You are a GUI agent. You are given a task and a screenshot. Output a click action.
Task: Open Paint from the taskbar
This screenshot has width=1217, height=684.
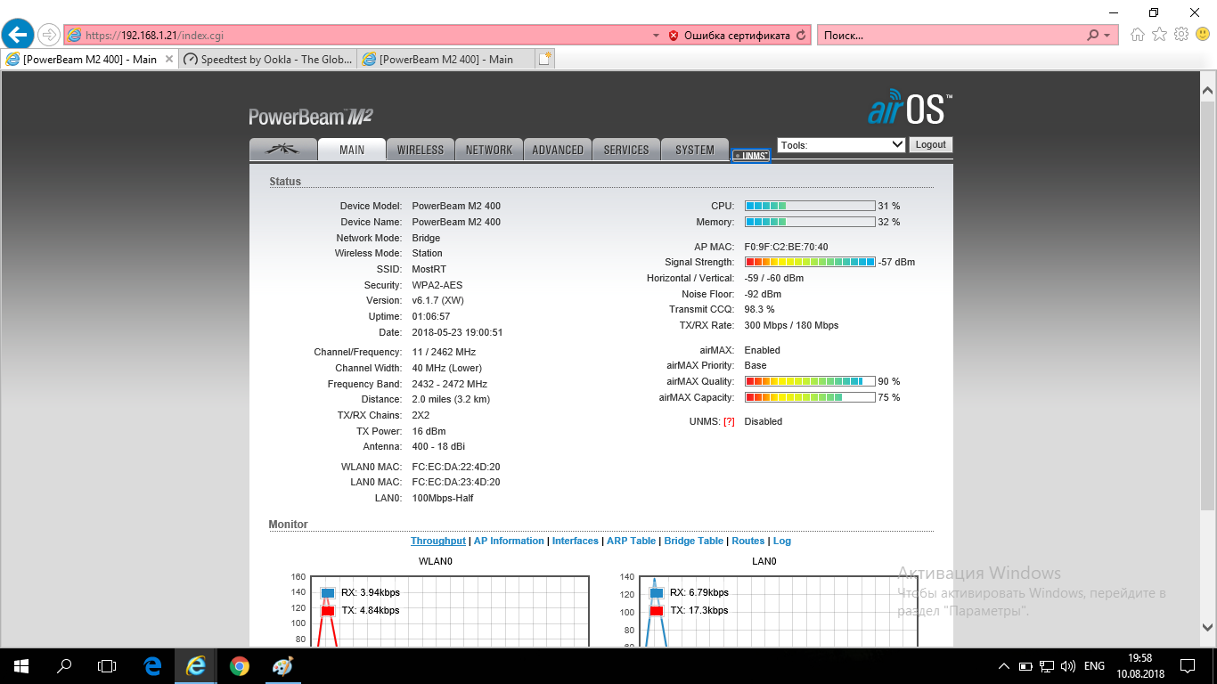[281, 665]
